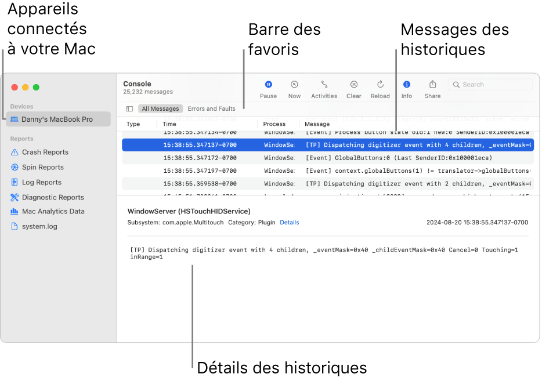542x381 pixels.
Task: Clear the displayed log messages
Action: [353, 89]
